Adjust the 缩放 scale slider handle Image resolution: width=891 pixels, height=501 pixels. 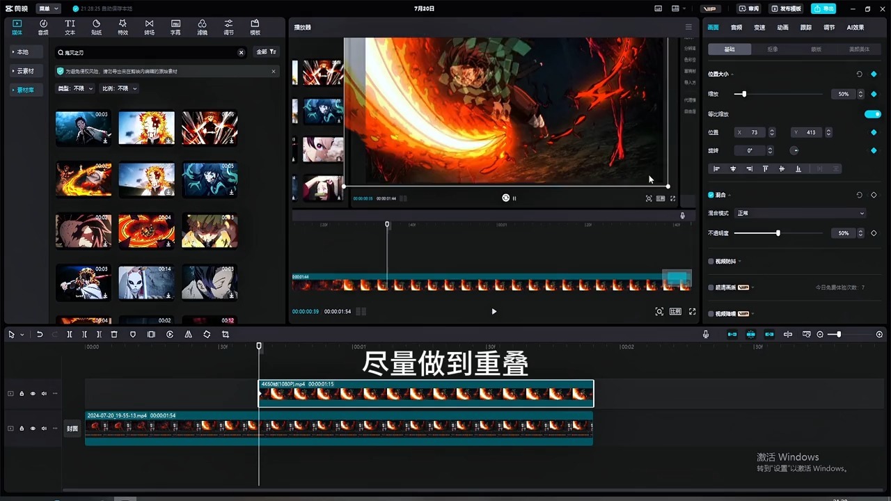(744, 94)
